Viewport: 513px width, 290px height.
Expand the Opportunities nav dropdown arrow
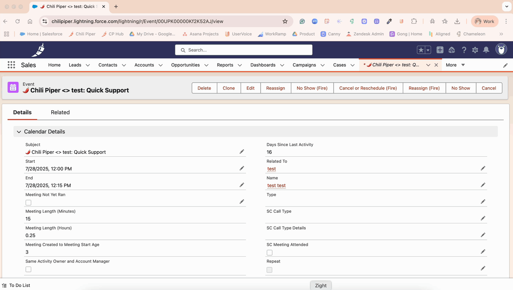click(x=206, y=65)
